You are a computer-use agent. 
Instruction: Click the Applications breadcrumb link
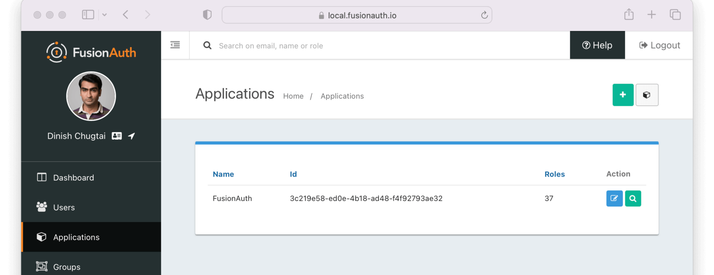[342, 96]
